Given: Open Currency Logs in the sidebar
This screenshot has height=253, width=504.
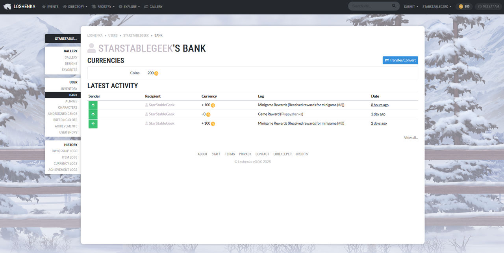Looking at the screenshot, I should (x=66, y=164).
